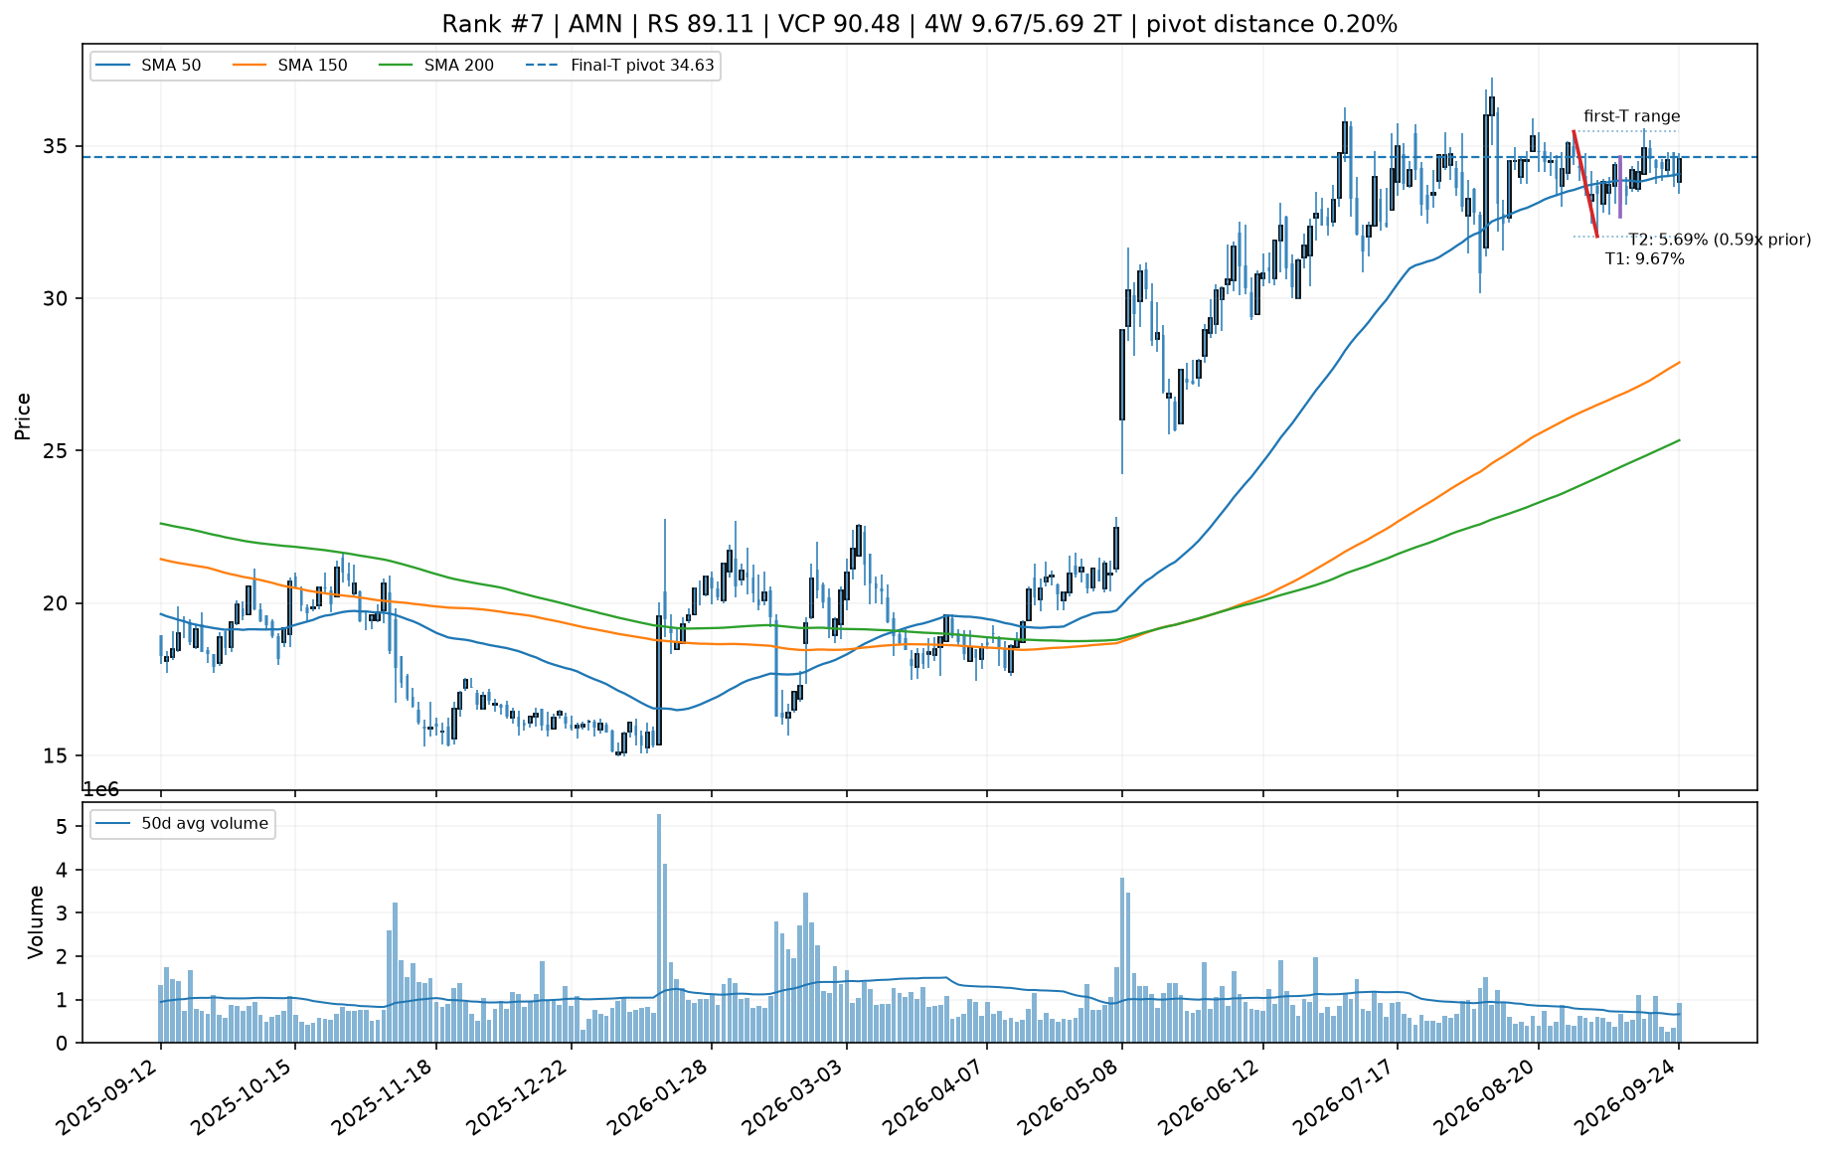Click the purple T2 contraction line

point(1620,187)
